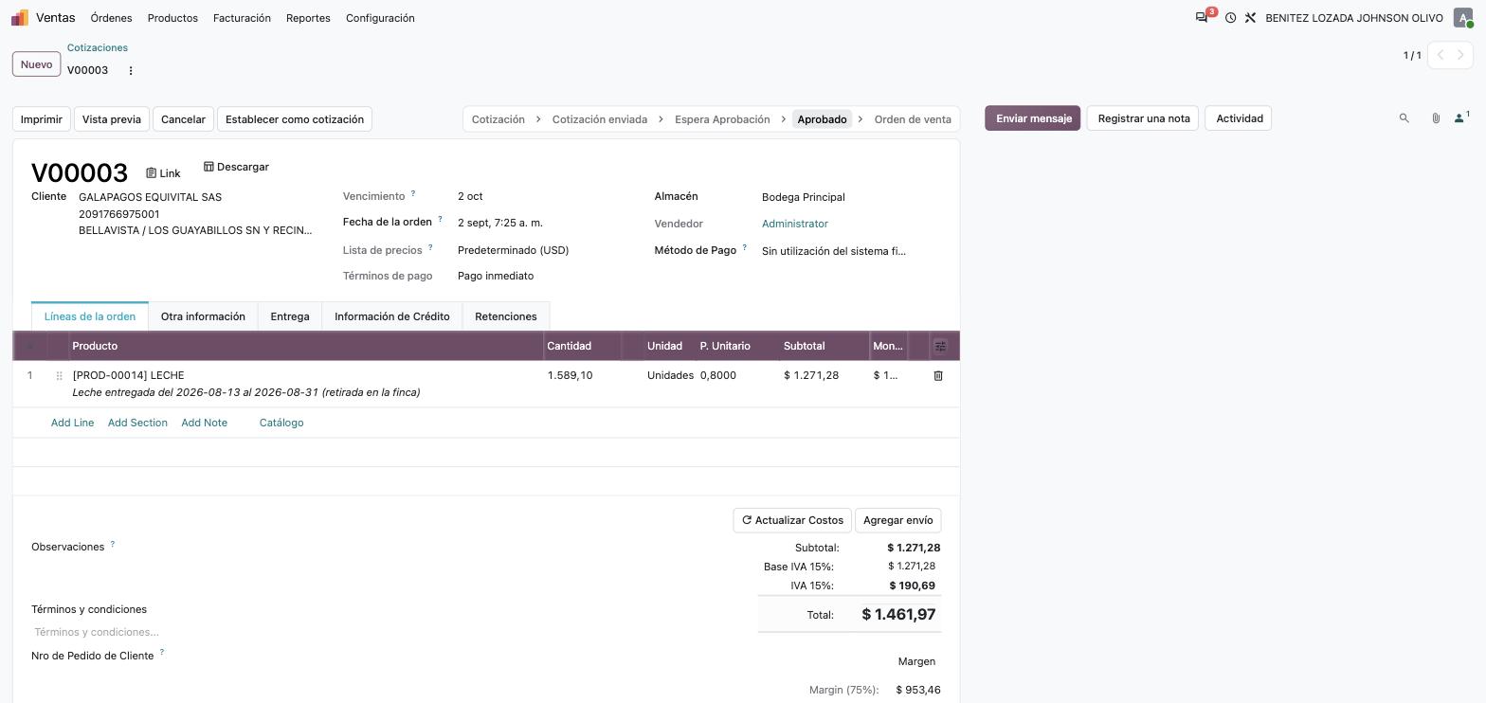Click the Términos y condiciones field
1486x703 pixels.
point(379,632)
